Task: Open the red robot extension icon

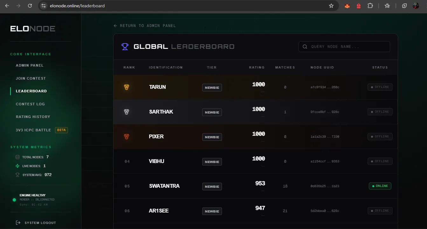Action: pyautogui.click(x=359, y=6)
